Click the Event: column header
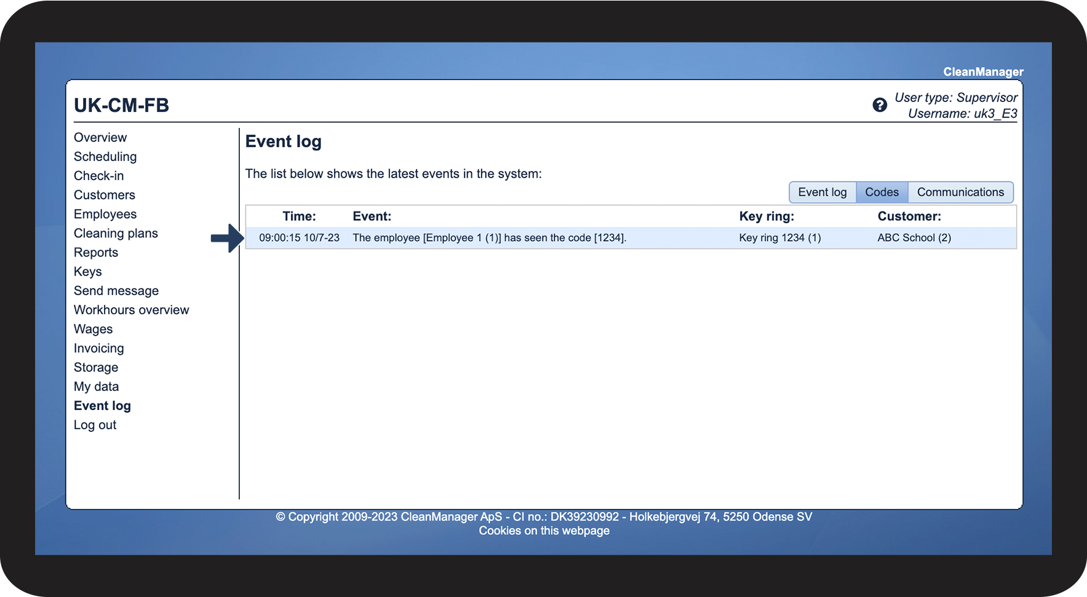The height and width of the screenshot is (597, 1087). tap(372, 216)
